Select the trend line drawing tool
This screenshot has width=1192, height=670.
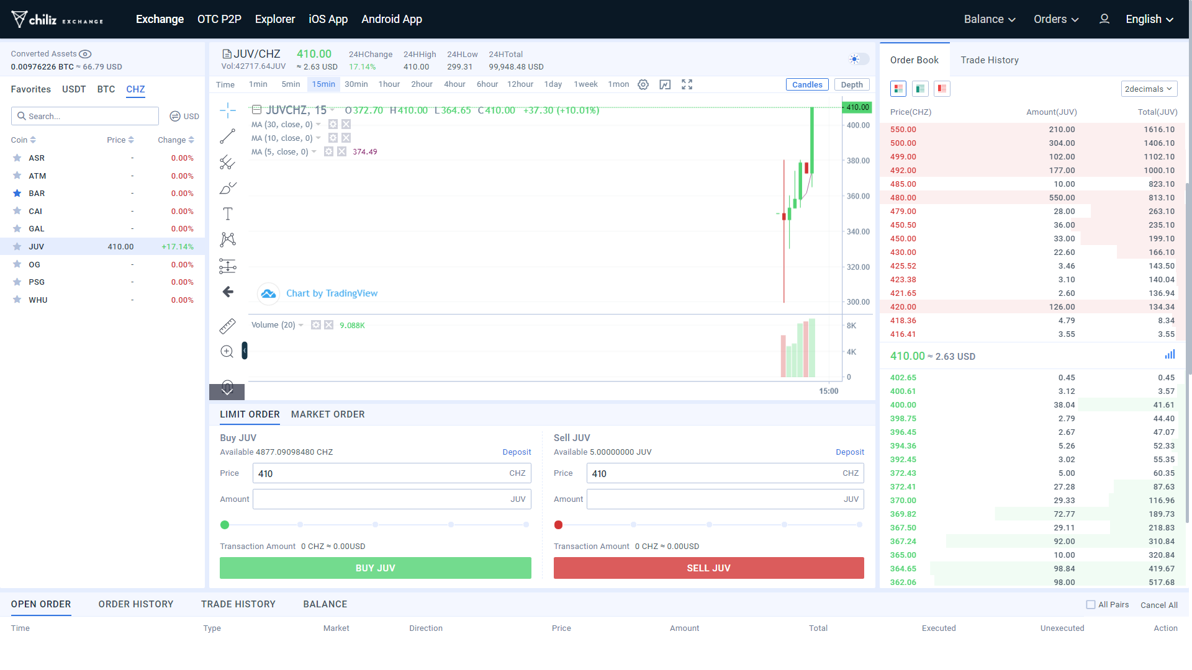point(228,136)
